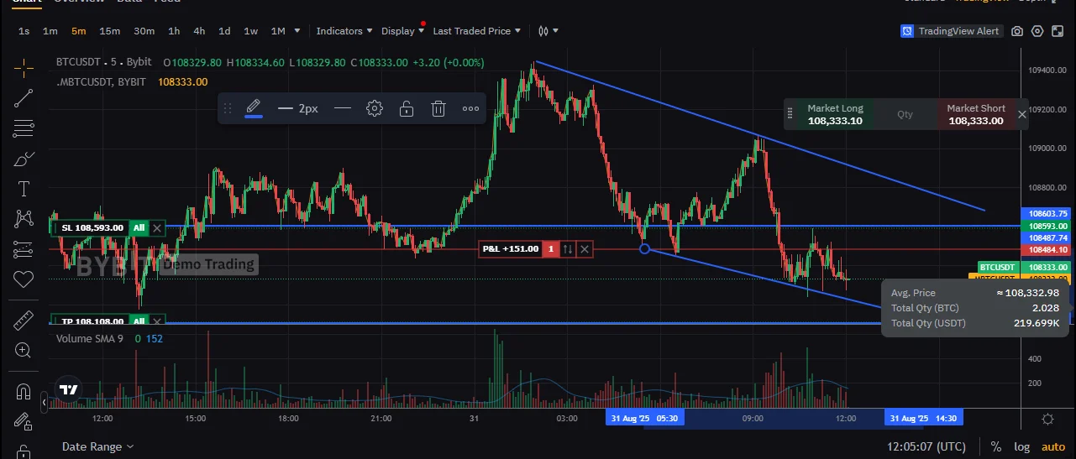Grab the quick order panel drag handle
The width and height of the screenshot is (1076, 459).
[x=790, y=114]
